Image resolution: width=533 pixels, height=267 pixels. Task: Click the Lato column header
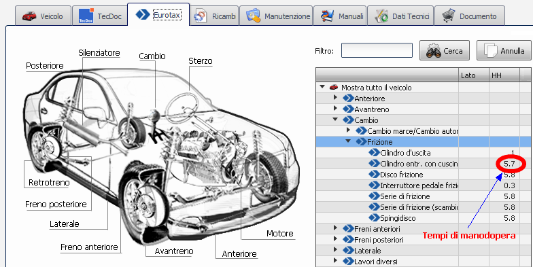(x=473, y=75)
